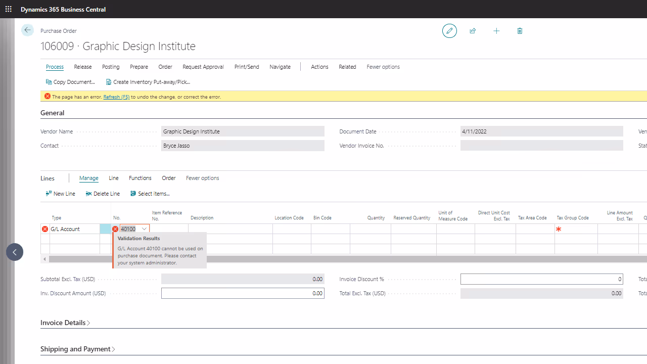Image resolution: width=647 pixels, height=364 pixels.
Task: Click the Inv. Discount Amount field
Action: (243, 293)
